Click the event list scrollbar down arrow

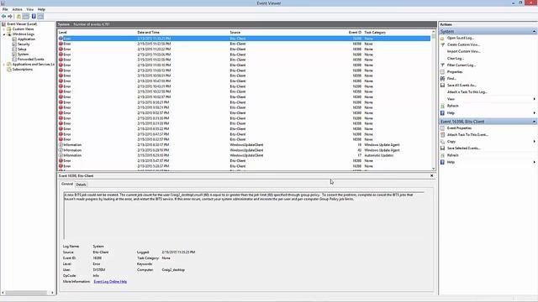point(434,169)
